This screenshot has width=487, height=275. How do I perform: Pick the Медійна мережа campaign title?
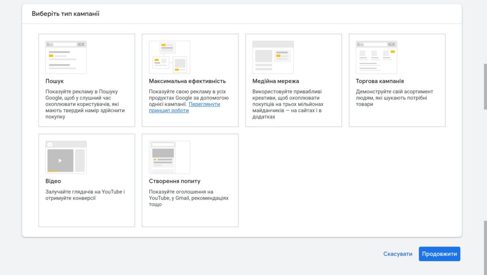[275, 81]
